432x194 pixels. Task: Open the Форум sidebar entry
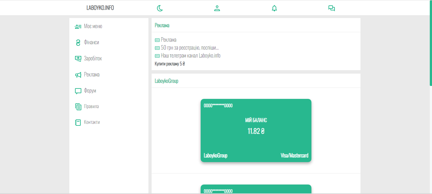(x=90, y=91)
